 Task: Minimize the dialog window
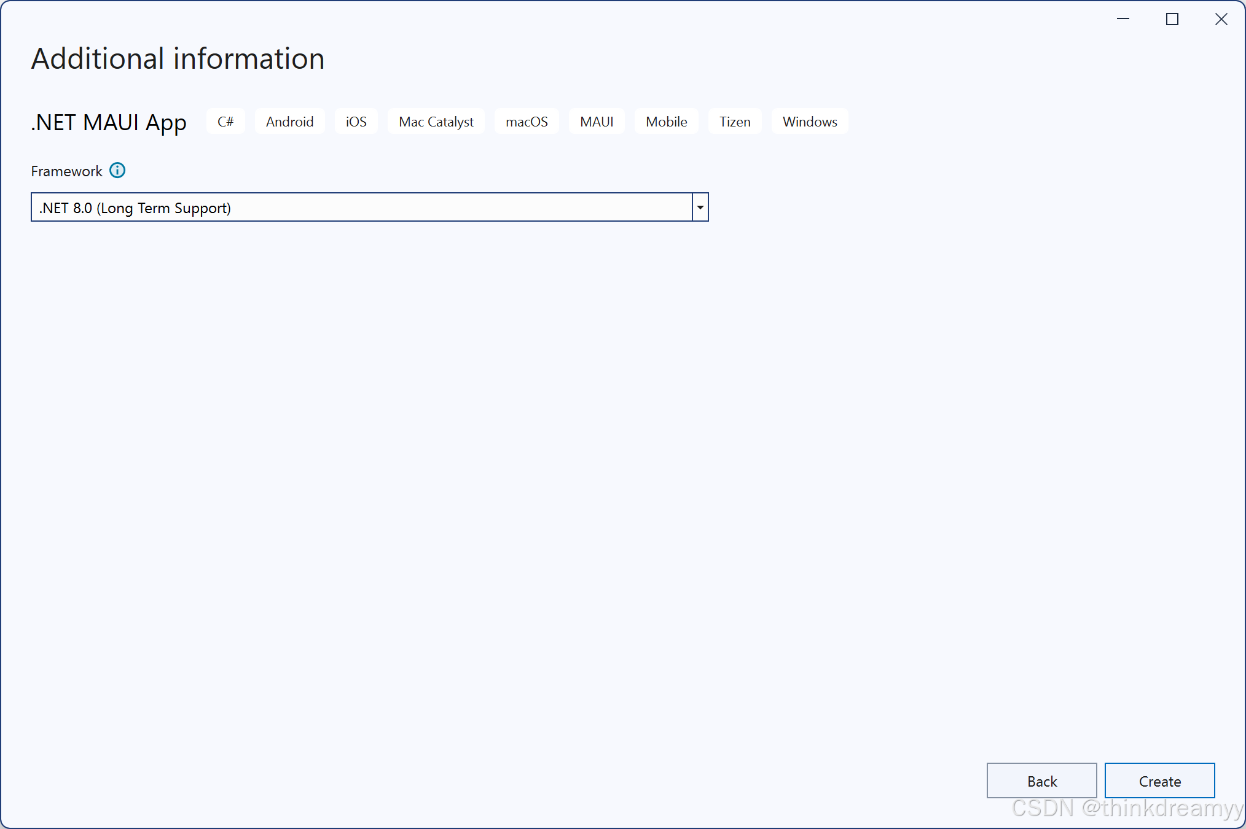1123,19
